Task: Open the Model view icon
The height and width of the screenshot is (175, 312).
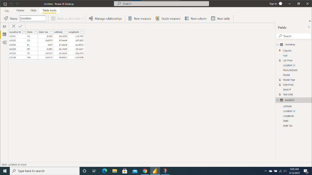Action: [x=4, y=43]
